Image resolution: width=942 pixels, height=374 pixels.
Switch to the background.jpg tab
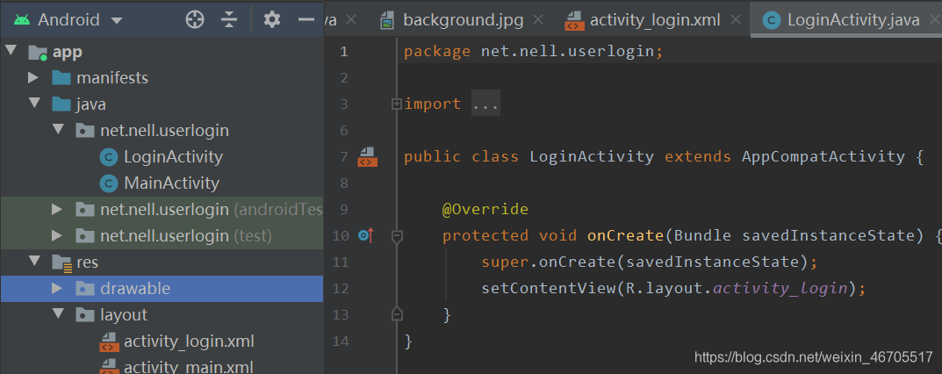pyautogui.click(x=464, y=20)
